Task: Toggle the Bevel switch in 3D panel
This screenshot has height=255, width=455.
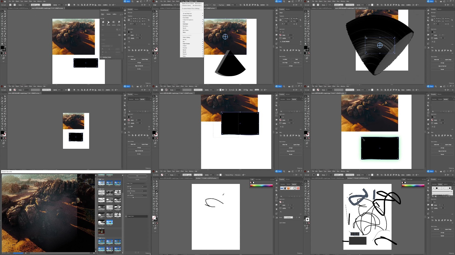Action: (119, 35)
